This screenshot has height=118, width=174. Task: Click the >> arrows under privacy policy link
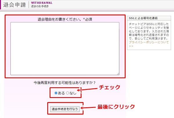(131, 46)
